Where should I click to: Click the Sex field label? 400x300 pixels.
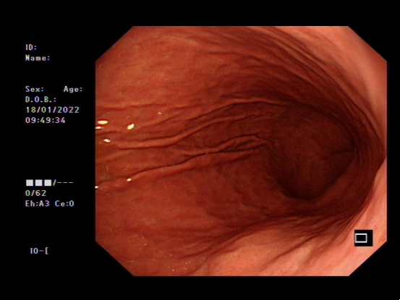click(x=35, y=89)
